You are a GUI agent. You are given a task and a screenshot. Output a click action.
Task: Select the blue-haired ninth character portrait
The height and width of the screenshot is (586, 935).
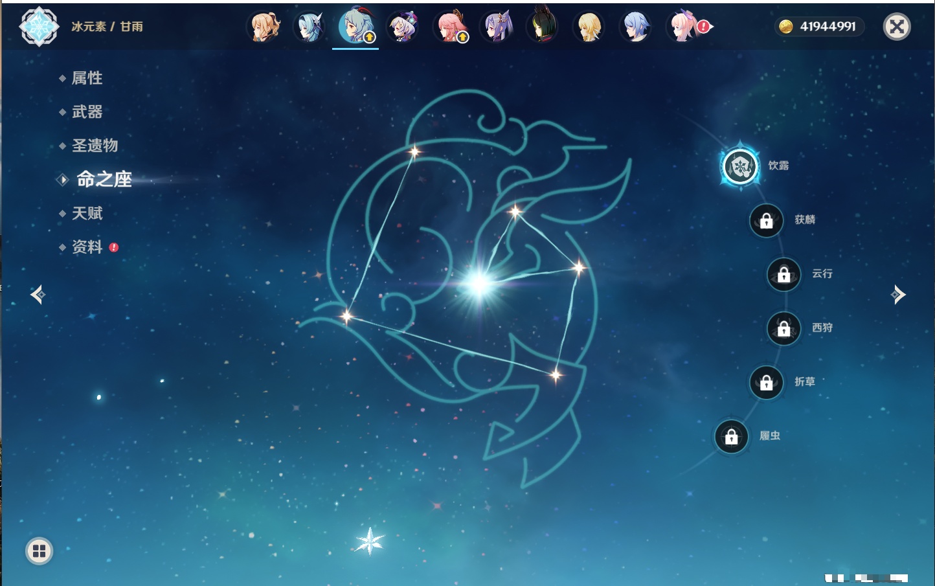click(x=635, y=27)
